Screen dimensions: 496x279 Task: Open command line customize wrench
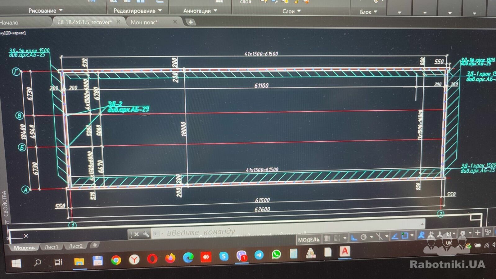[146, 234]
